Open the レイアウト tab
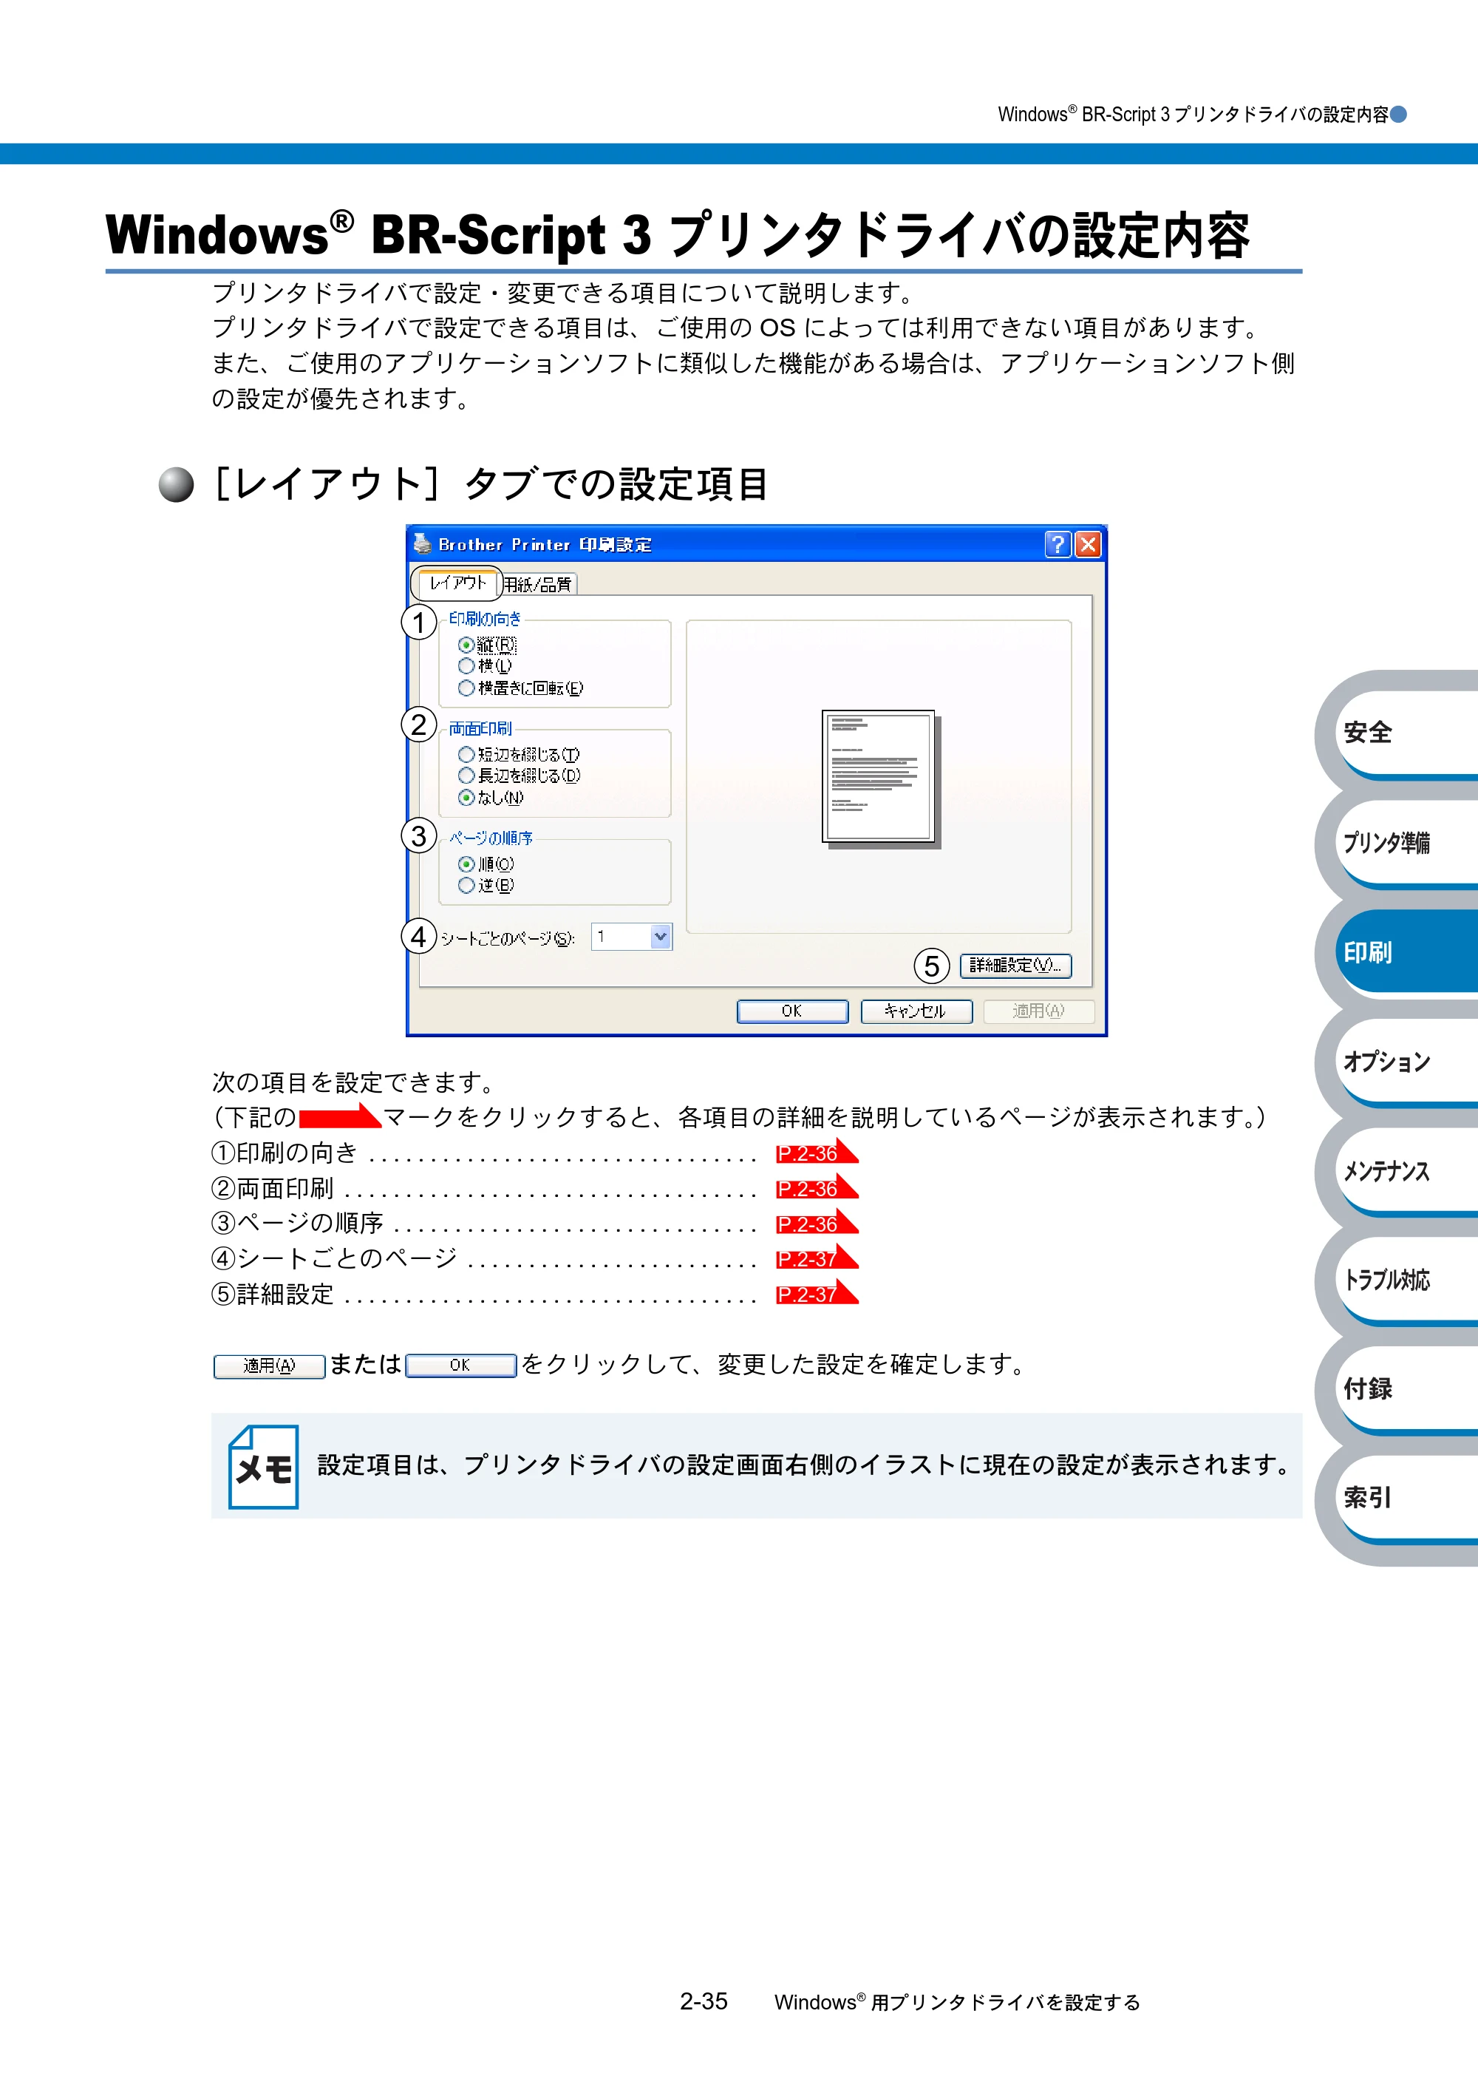Image resolution: width=1478 pixels, height=2093 pixels. pyautogui.click(x=457, y=583)
